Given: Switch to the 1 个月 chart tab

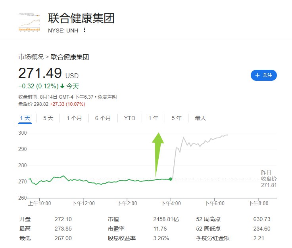Looking at the screenshot, I should (74, 118).
